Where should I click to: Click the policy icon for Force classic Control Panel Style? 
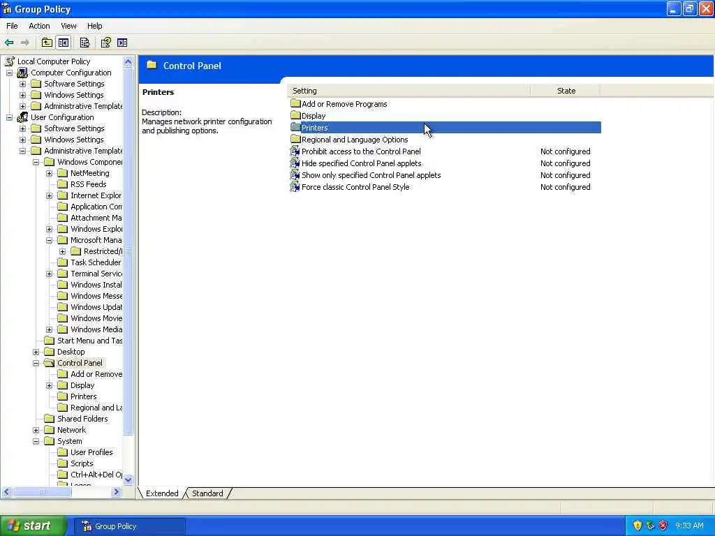(295, 186)
